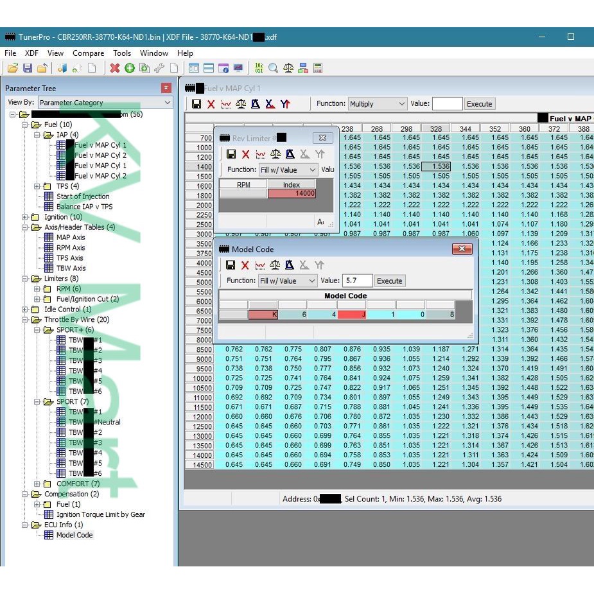This screenshot has height=594, width=594.
Task: Close the Rev Limiter window
Action: pyautogui.click(x=323, y=138)
